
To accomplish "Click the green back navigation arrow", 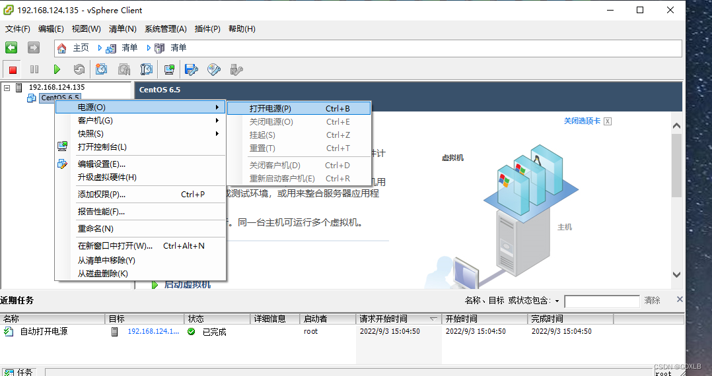I will (11, 48).
